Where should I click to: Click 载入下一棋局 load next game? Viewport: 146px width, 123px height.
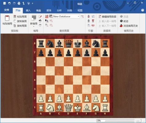107,26
